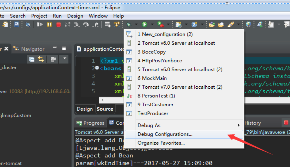Open the Search menu
This screenshot has height=167, width=290.
pyautogui.click(x=18, y=16)
